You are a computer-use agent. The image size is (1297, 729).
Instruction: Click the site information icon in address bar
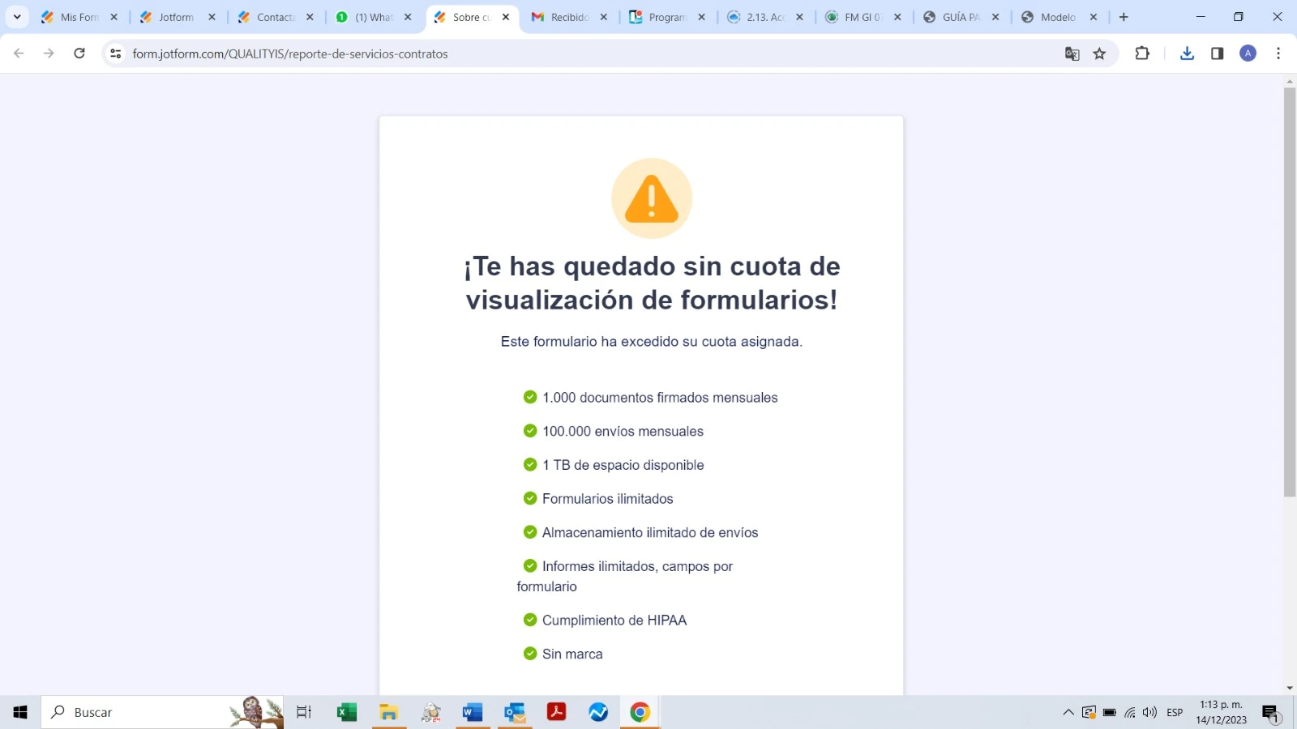pyautogui.click(x=115, y=53)
